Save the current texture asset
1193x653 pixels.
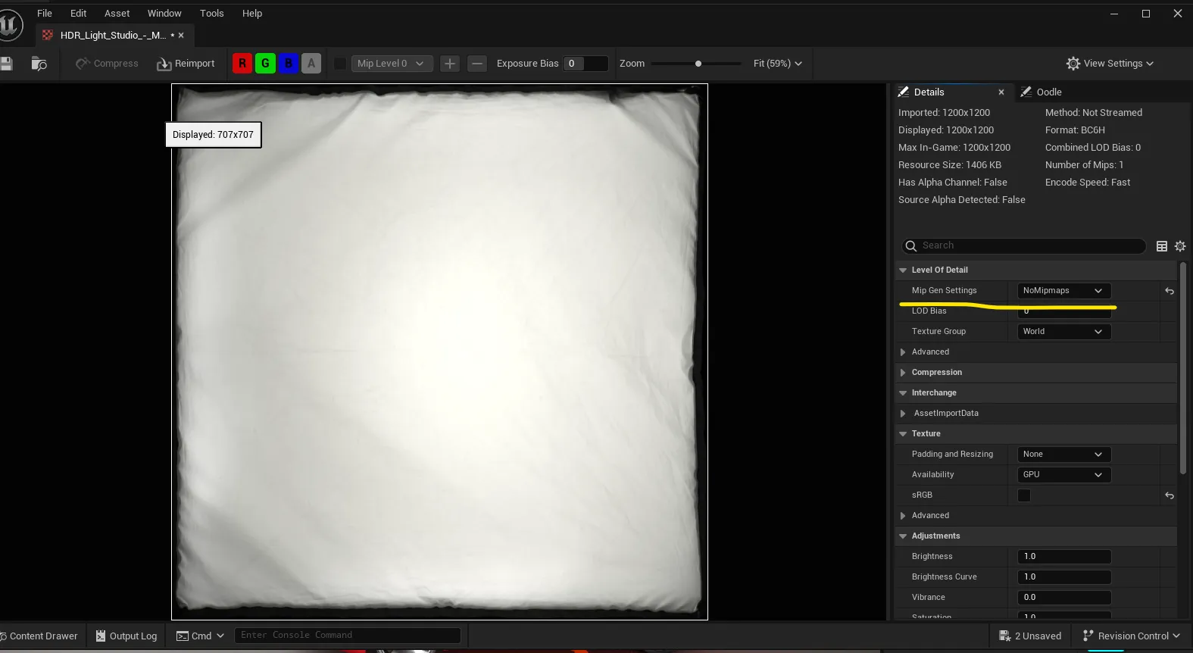click(x=6, y=64)
